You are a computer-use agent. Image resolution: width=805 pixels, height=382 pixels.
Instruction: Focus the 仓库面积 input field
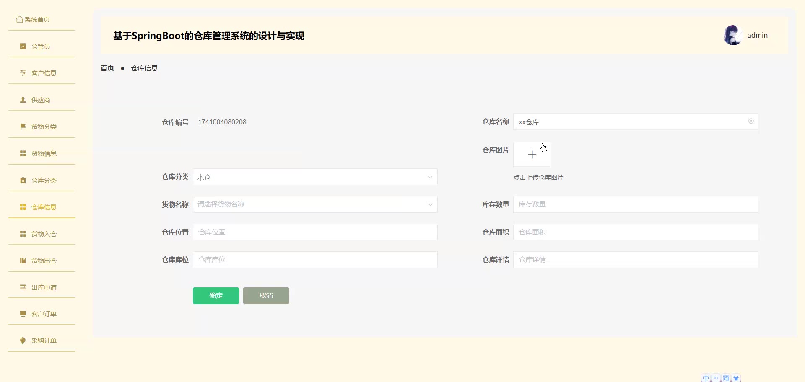636,232
